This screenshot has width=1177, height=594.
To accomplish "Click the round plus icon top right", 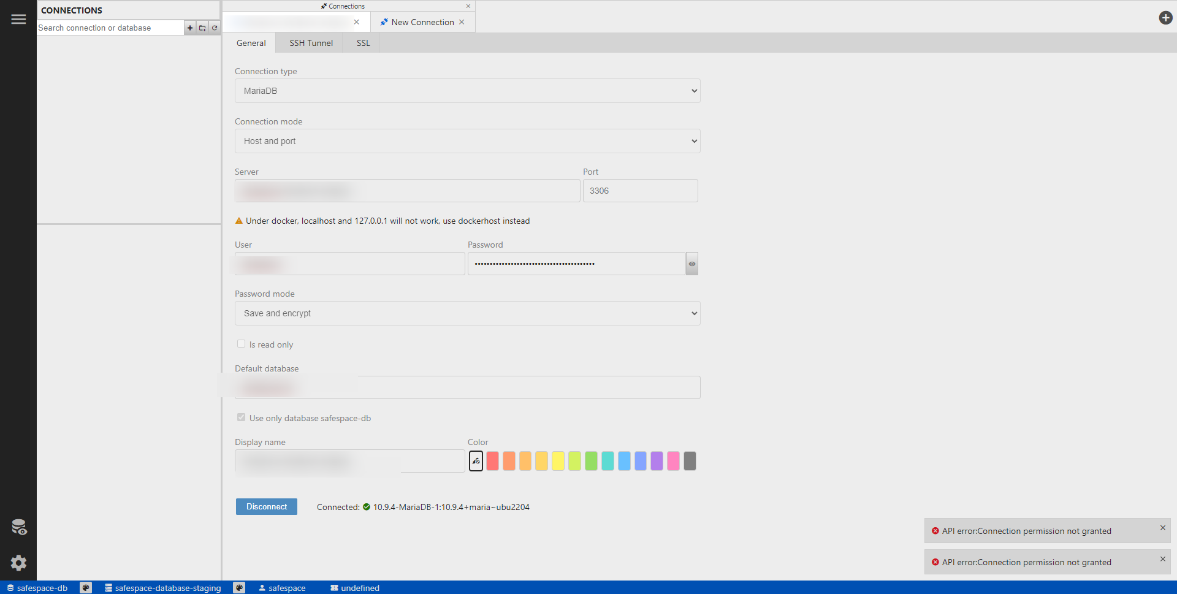I will point(1165,18).
